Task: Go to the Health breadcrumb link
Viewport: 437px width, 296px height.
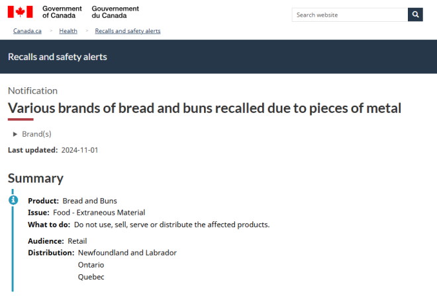Action: tap(68, 31)
